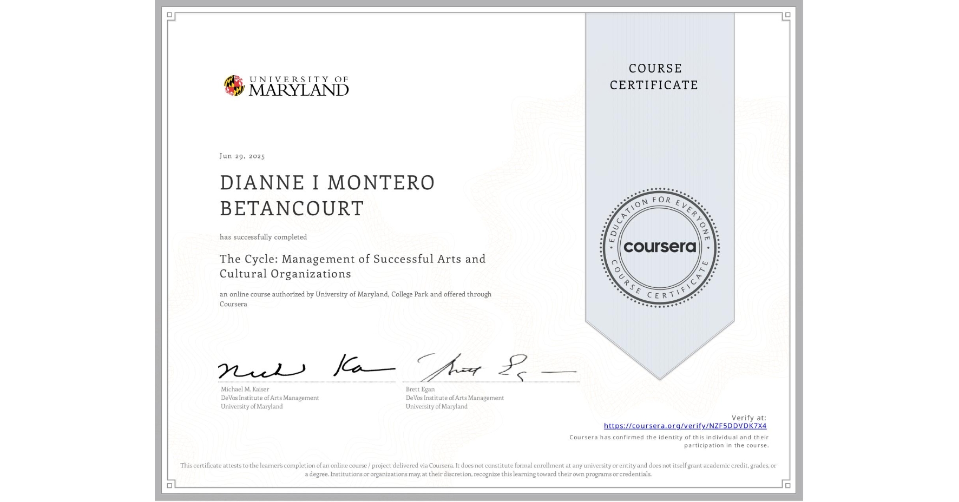Screen dimensions: 959x502
Task: Click 'DeVos Institute of Arts Management' under Egan
Action: (x=455, y=398)
